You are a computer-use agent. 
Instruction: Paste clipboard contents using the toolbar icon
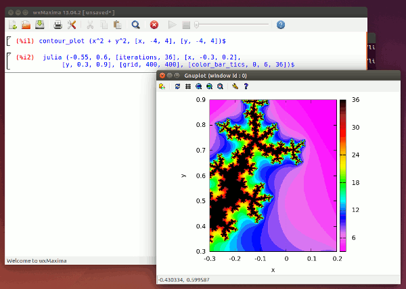(x=118, y=25)
